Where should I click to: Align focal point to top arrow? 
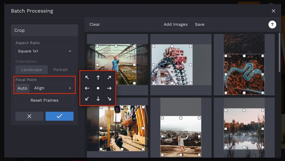(98, 77)
